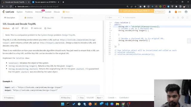This screenshot has height=107, width=191.
Task: Open Store in top navigation
Action: (x=66, y=12)
